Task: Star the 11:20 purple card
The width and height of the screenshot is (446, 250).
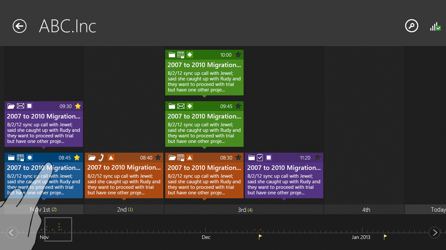Action: click(318, 158)
